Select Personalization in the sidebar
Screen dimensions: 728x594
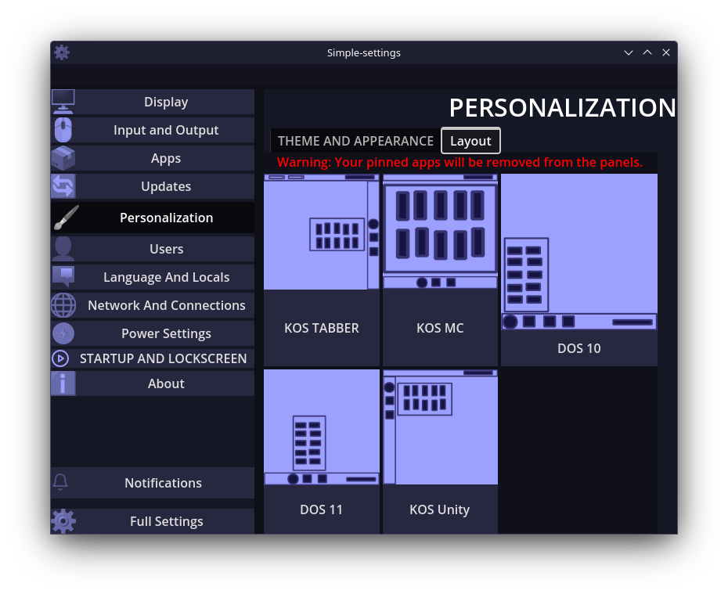(153, 218)
